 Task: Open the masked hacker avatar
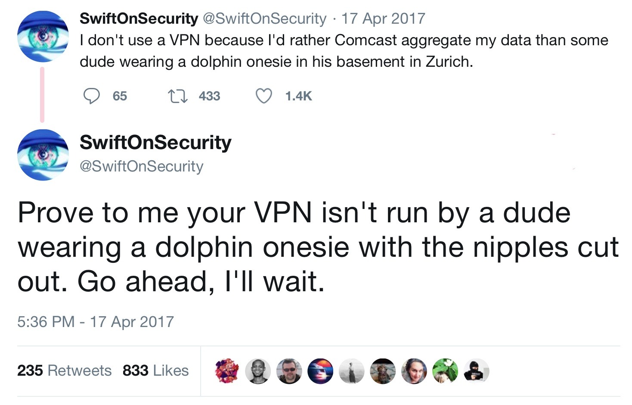click(x=476, y=371)
